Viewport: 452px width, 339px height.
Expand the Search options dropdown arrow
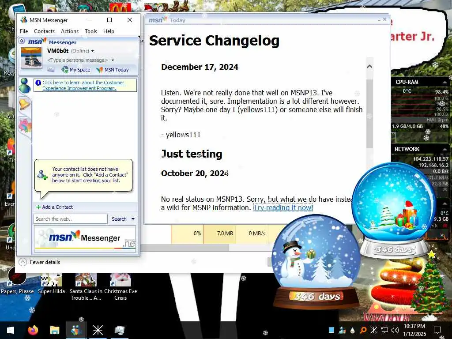pyautogui.click(x=133, y=219)
